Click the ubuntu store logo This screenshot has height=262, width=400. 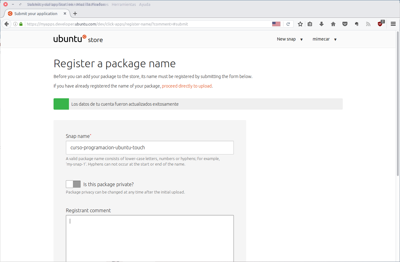(78, 39)
